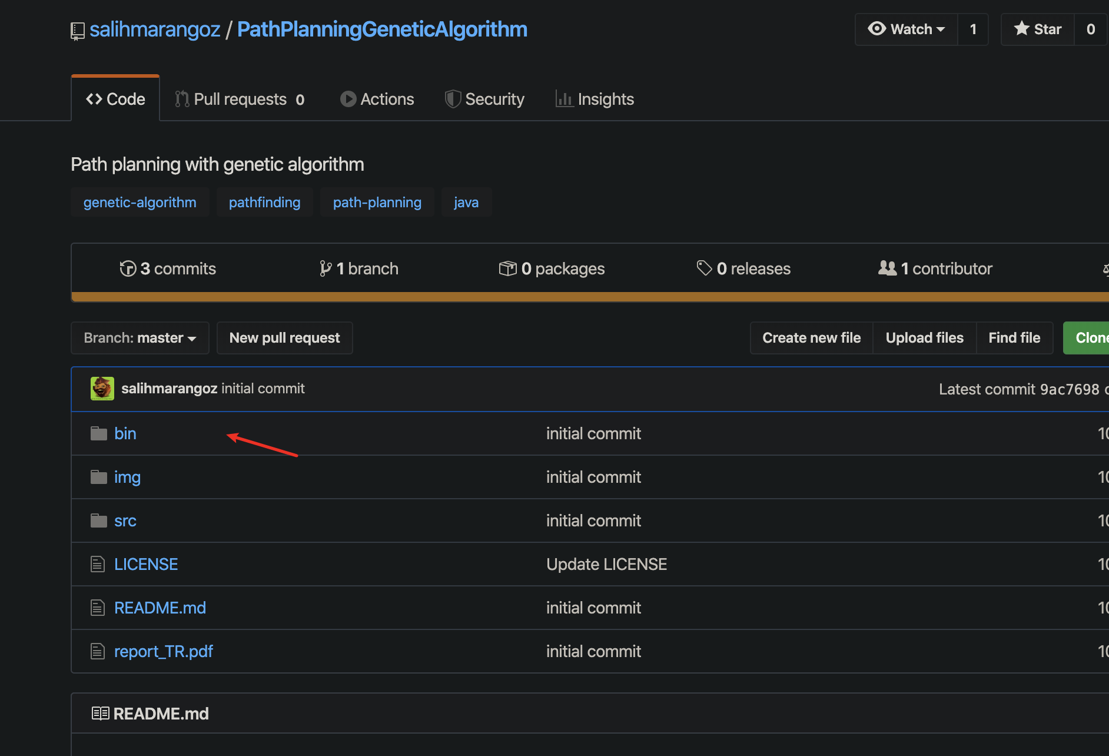Click Upload files button
The height and width of the screenshot is (756, 1109).
pos(925,338)
